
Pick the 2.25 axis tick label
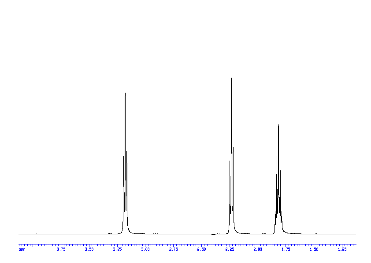230,249
